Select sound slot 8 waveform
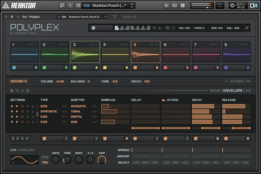This screenshot has width=261, height=174. click(236, 55)
